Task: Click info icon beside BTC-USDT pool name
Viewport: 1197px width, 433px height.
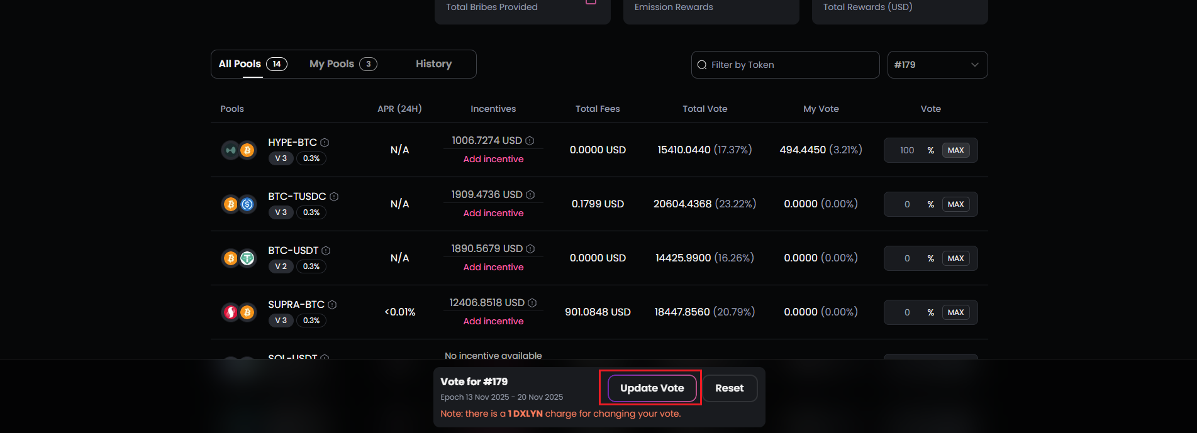Action: click(x=326, y=251)
